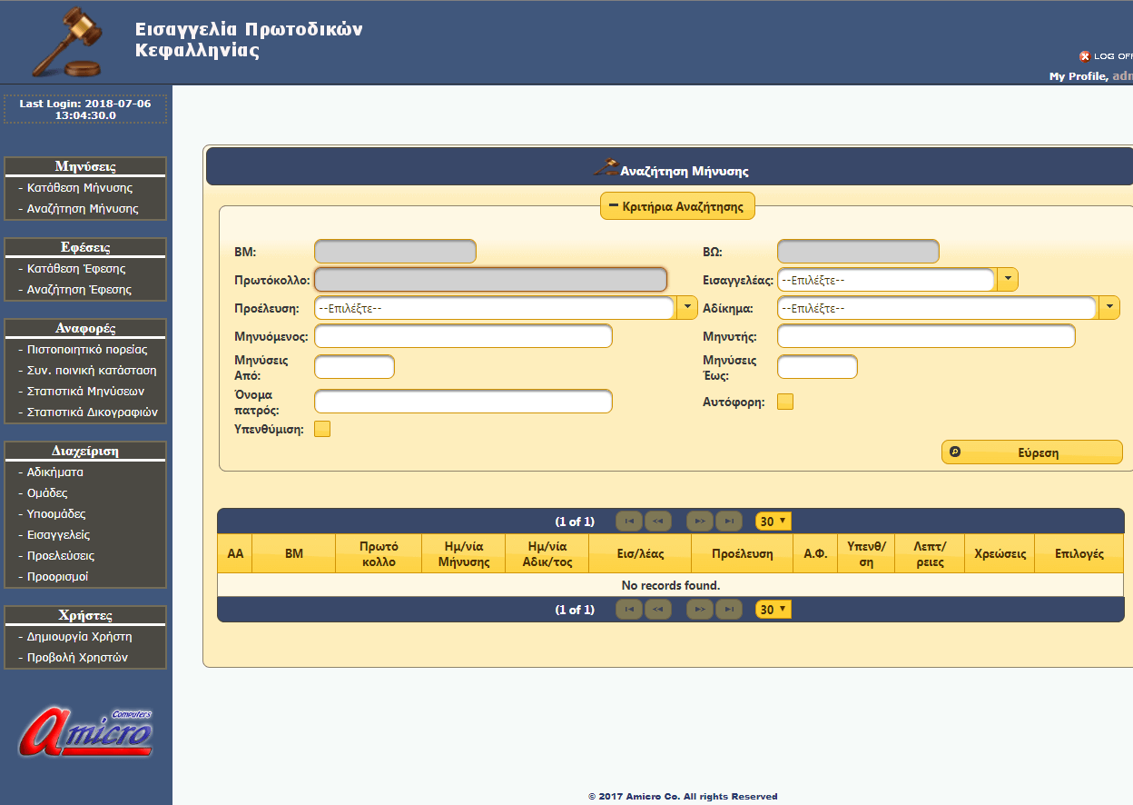Click into the Μηνυόμενος text field
The width and height of the screenshot is (1133, 805).
click(463, 337)
